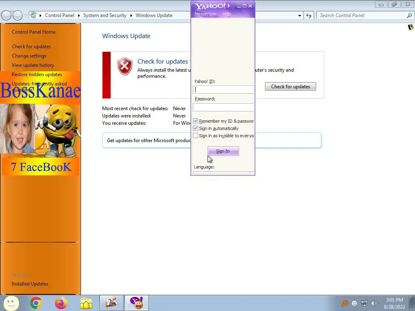Uncheck Remember my ID & password
This screenshot has width=415, height=311.
(x=196, y=121)
